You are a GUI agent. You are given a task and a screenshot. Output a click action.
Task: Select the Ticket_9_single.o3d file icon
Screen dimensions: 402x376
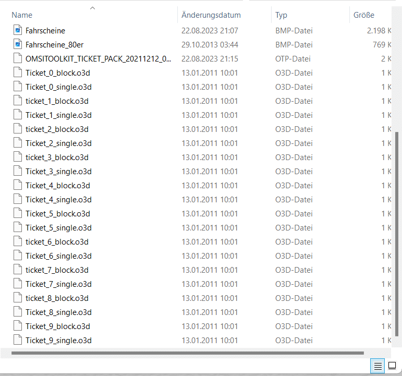17,341
